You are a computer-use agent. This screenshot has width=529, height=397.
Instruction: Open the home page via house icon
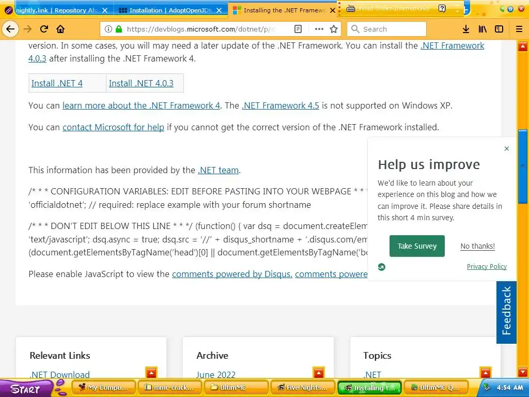60,29
